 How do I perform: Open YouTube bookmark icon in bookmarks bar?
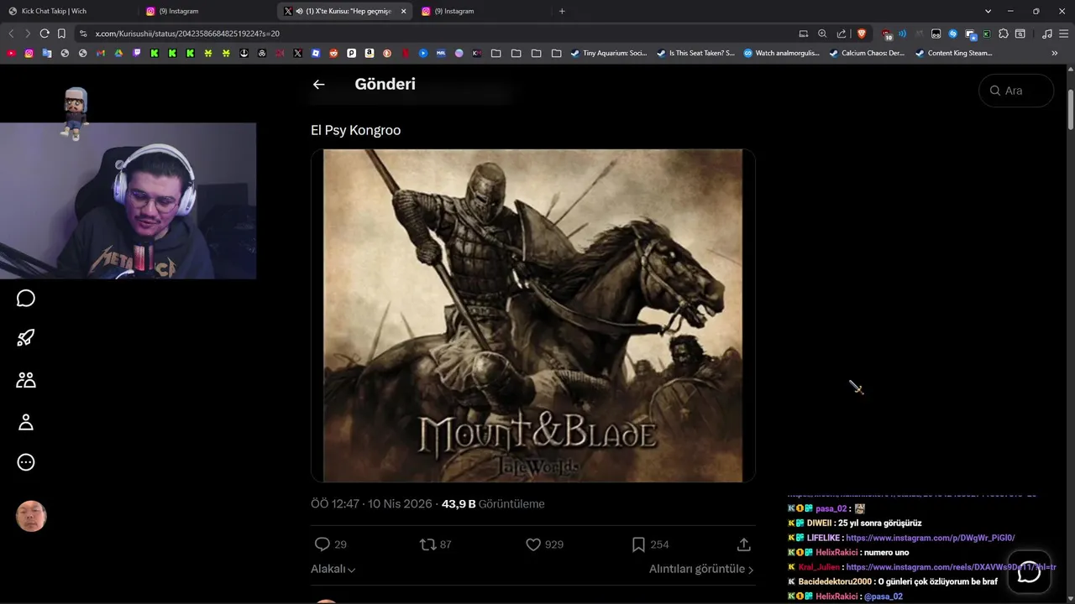(11, 53)
